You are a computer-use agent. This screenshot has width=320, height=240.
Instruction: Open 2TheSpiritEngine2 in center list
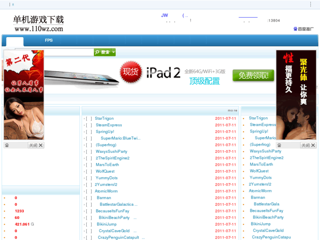(112, 158)
